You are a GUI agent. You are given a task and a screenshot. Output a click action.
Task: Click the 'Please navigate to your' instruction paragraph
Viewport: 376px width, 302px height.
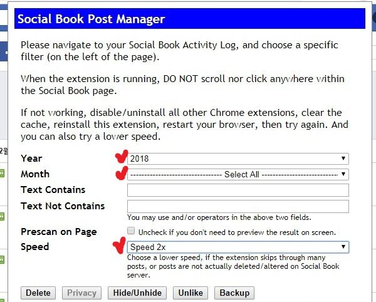[x=179, y=51]
